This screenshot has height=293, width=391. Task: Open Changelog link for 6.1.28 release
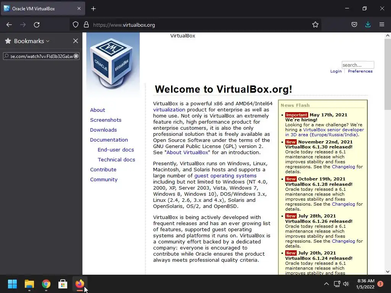[x=343, y=204]
